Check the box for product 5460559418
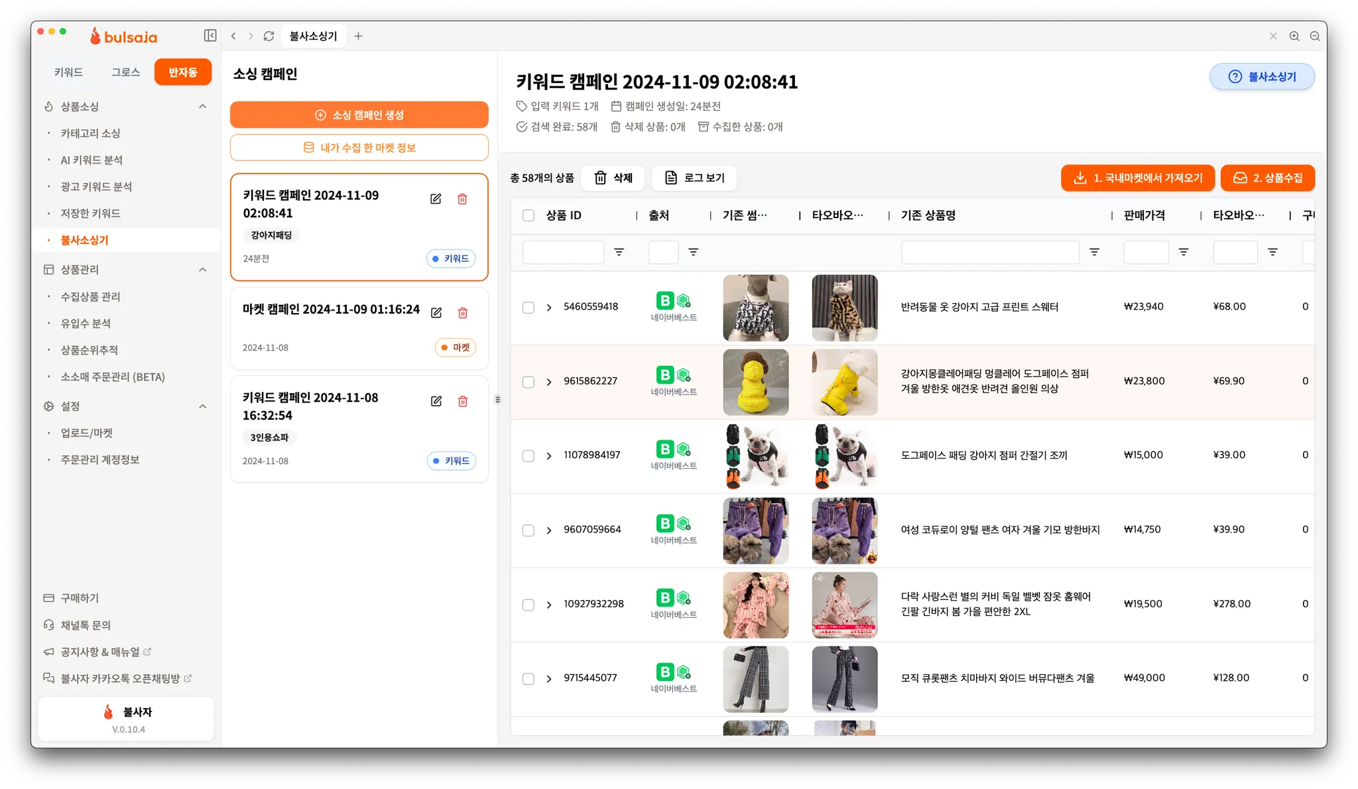1358x789 pixels. pyautogui.click(x=528, y=307)
